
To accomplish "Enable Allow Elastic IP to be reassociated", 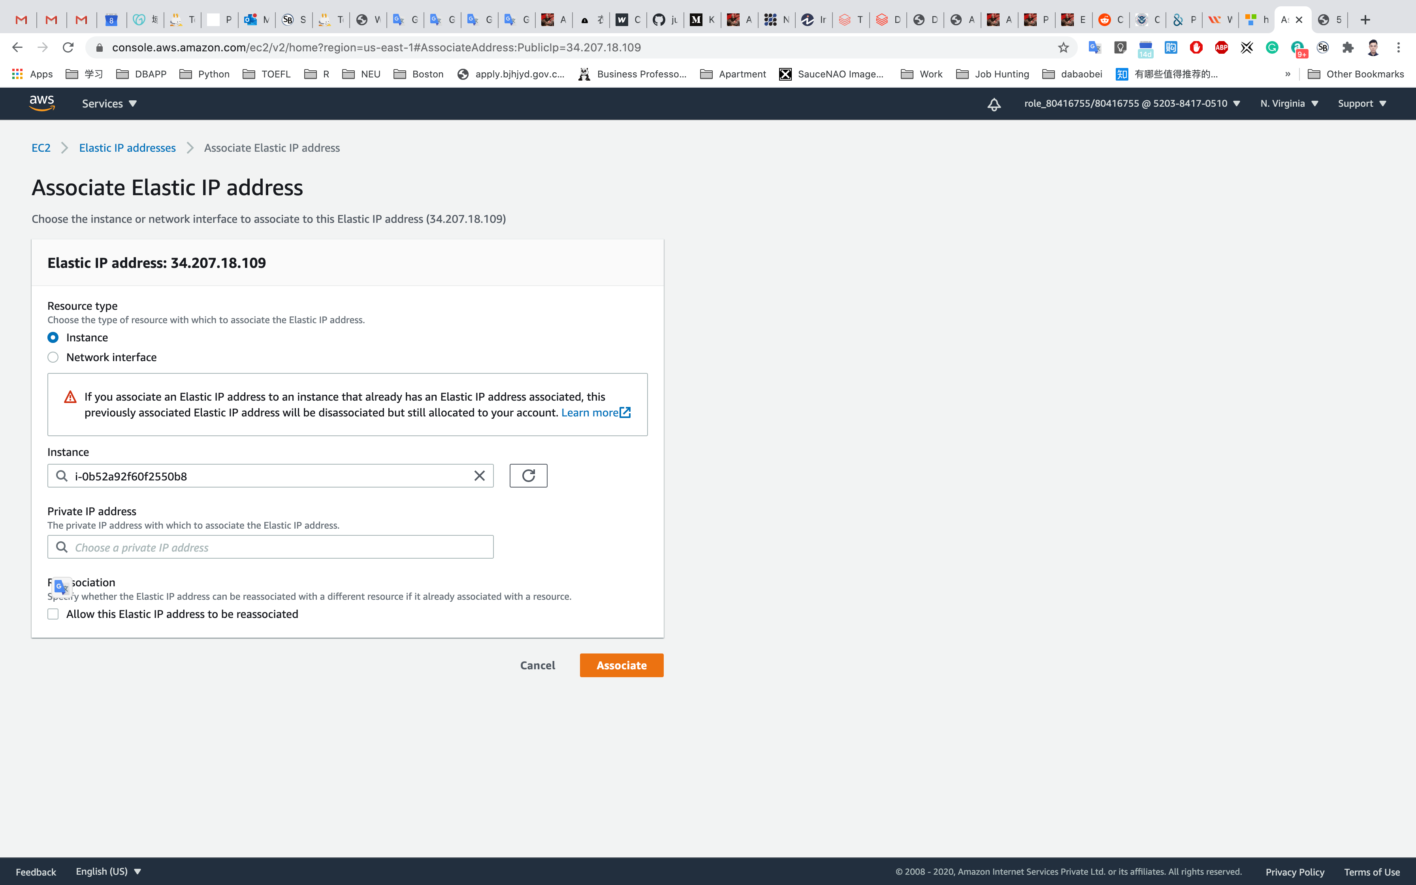I will coord(53,614).
